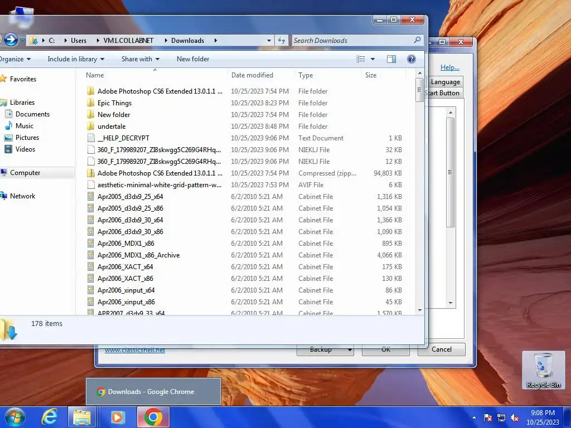This screenshot has width=571, height=428.
Task: Select Computer in the navigation pane
Action: [x=25, y=173]
